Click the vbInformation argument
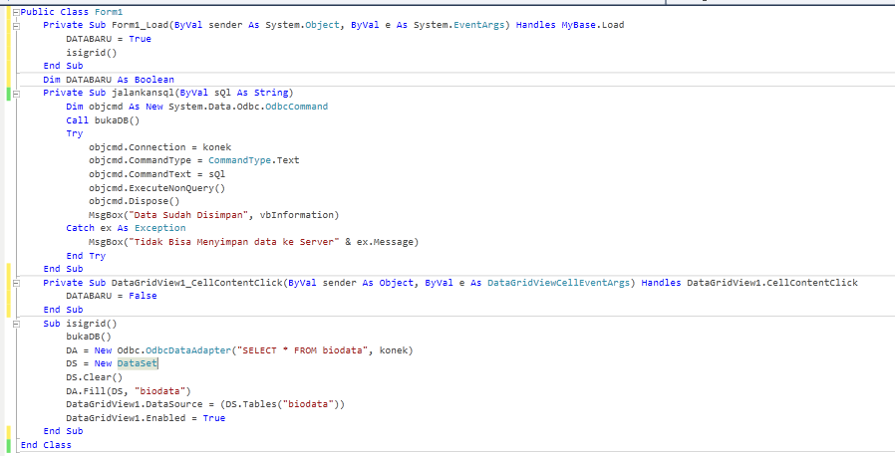This screenshot has height=456, width=895. (297, 215)
